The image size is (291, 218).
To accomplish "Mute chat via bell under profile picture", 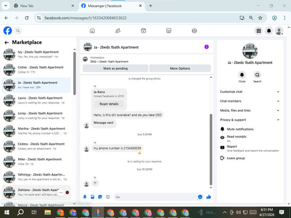I will (x=242, y=75).
